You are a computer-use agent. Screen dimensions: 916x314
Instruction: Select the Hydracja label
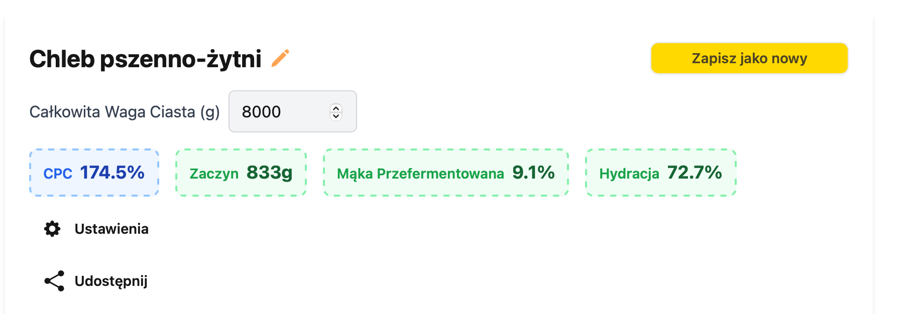[629, 174]
